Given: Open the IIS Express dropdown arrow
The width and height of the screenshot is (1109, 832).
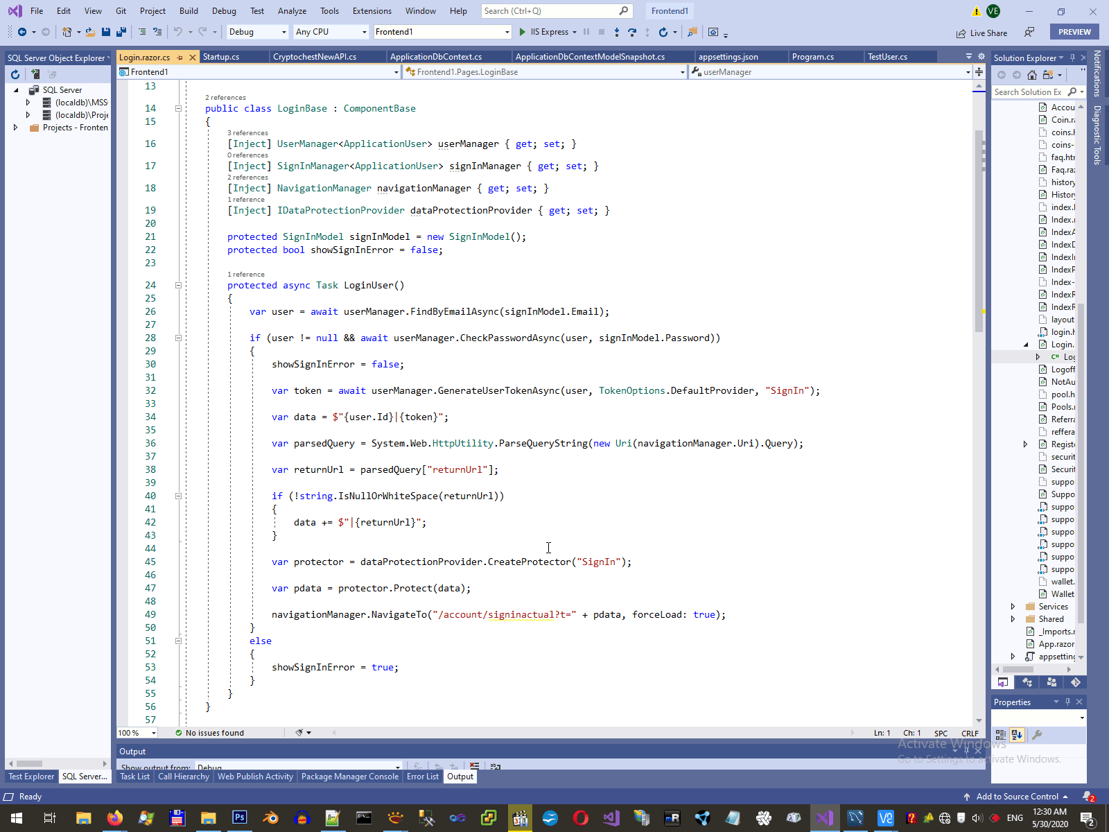Looking at the screenshot, I should pyautogui.click(x=575, y=33).
